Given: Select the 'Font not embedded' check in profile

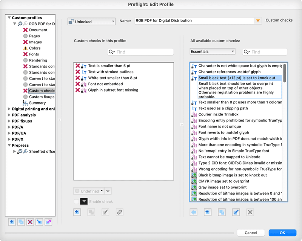Looking at the screenshot, I should [x=103, y=84].
